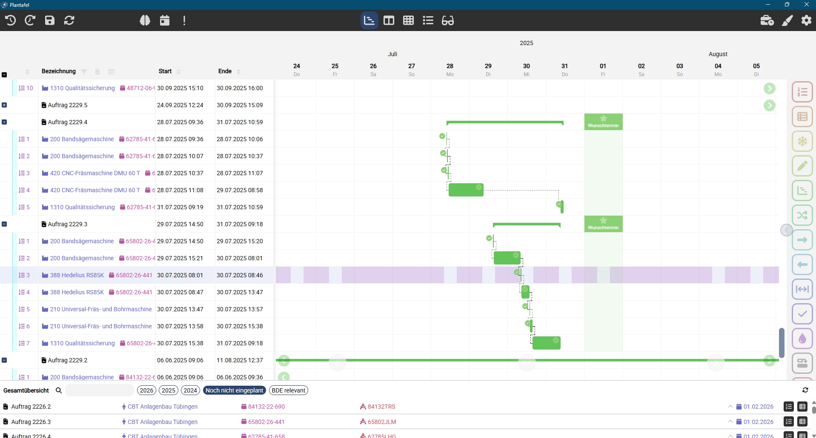The width and height of the screenshot is (816, 438).
Task: Sort by the Ende column
Action: (238, 72)
